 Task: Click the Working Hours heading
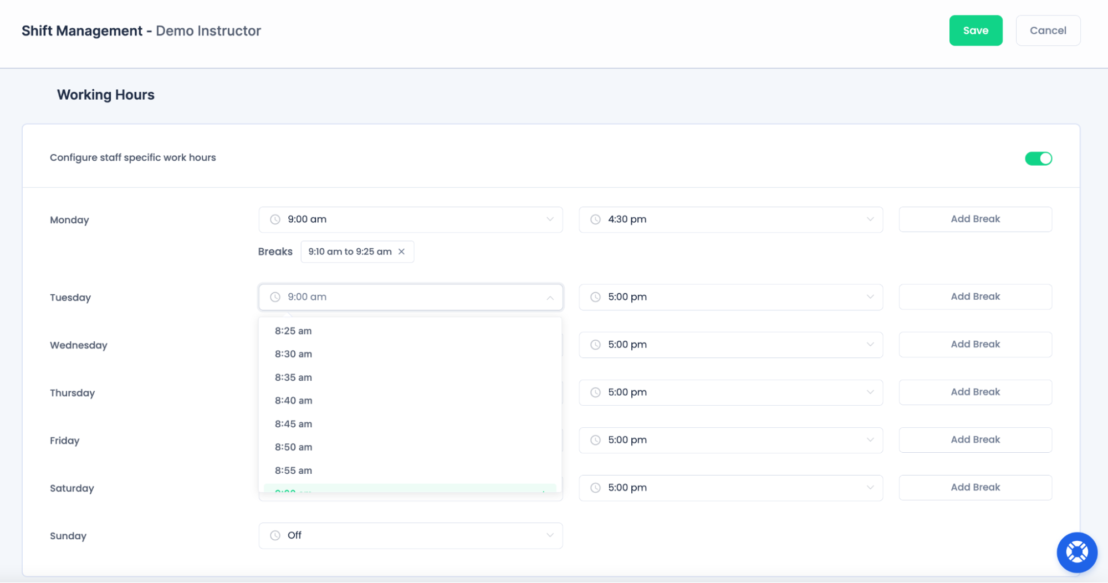(105, 95)
